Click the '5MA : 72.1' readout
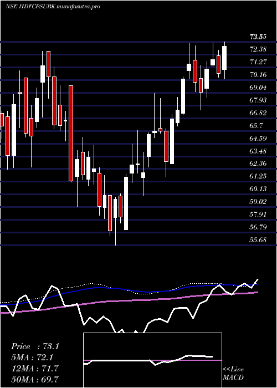 point(33,358)
